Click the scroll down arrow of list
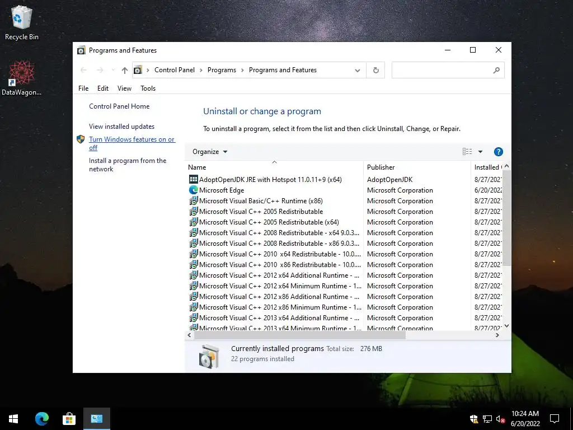 point(506,326)
